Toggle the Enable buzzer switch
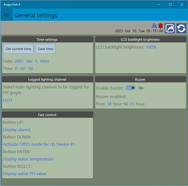The image size is (188, 186). [x=130, y=88]
